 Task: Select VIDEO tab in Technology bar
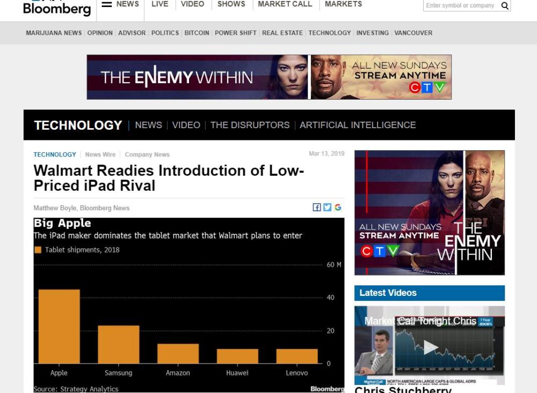click(x=186, y=125)
